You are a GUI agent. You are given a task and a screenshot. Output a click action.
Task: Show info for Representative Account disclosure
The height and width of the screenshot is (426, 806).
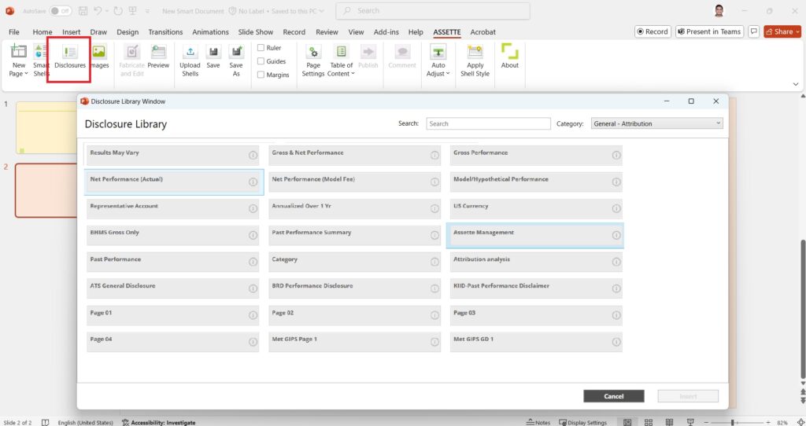pyautogui.click(x=253, y=208)
